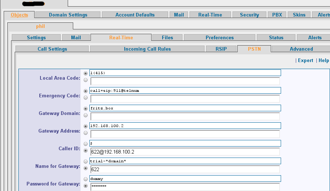Open the Call Settings sub-tab
This screenshot has width=330, height=191.
click(52, 49)
